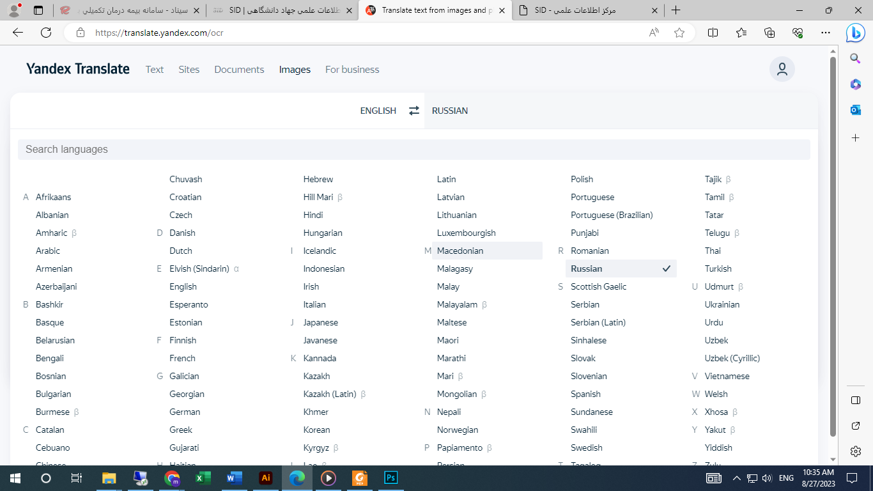Select Scottish Gaelic language
Viewport: 873px width, 491px height.
coord(599,286)
